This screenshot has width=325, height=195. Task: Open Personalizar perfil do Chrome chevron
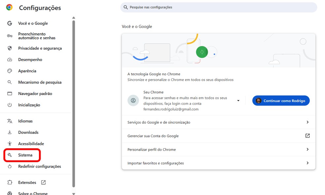point(307,149)
